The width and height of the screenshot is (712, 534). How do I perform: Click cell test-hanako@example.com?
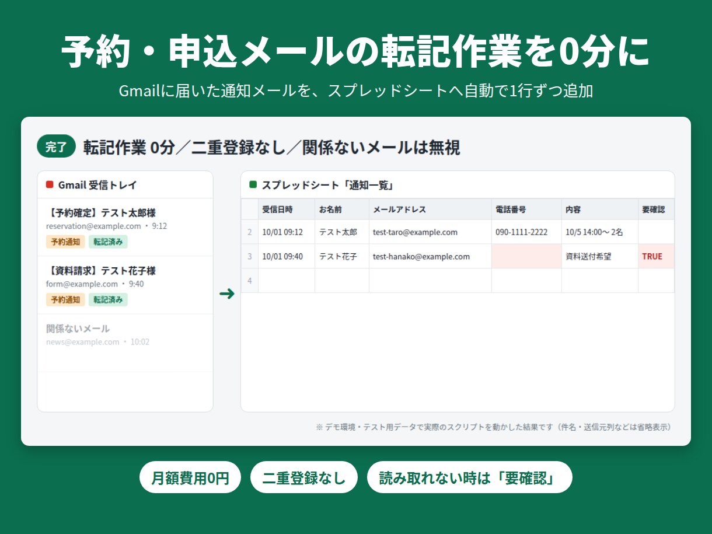(x=430, y=256)
